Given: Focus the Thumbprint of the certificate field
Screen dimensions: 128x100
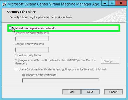Looking at the screenshot, I should [60, 81].
